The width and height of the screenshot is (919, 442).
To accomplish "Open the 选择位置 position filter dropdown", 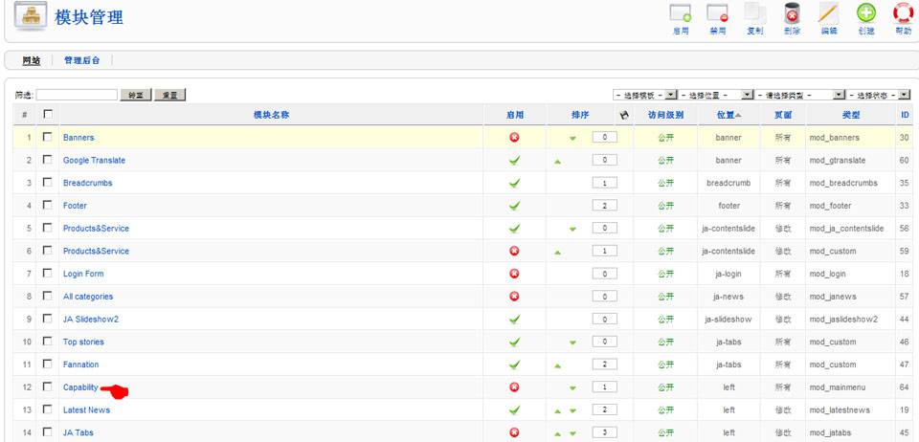I will pos(716,95).
